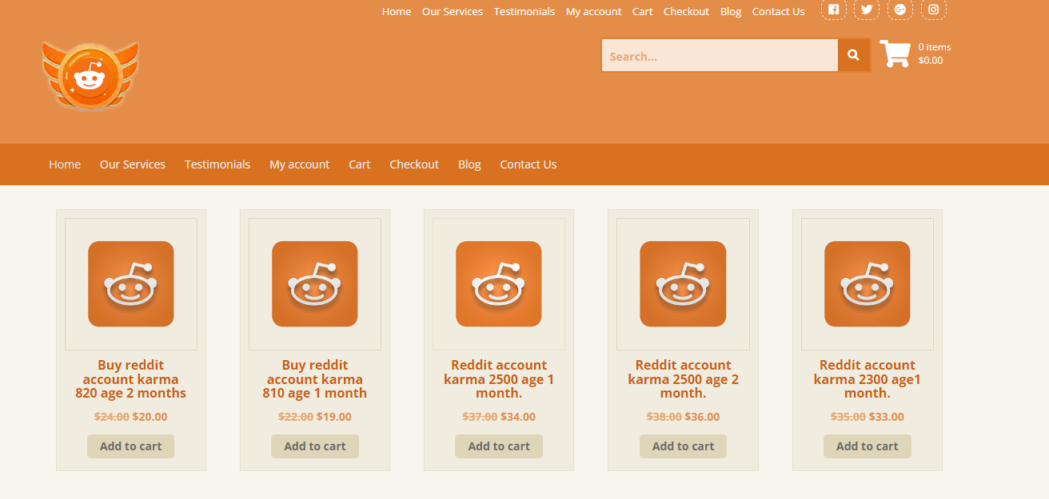The height and width of the screenshot is (499, 1049).
Task: Open Our Services in the top header links
Action: tap(453, 11)
